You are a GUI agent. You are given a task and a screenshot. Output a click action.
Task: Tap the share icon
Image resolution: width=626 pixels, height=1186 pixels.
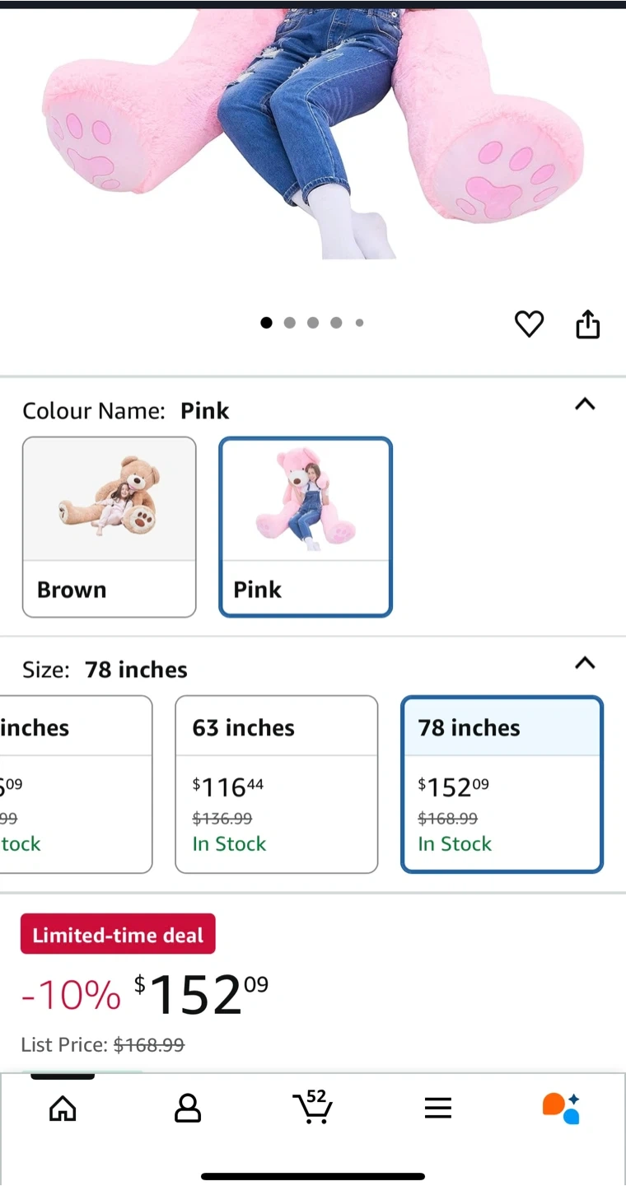click(587, 325)
